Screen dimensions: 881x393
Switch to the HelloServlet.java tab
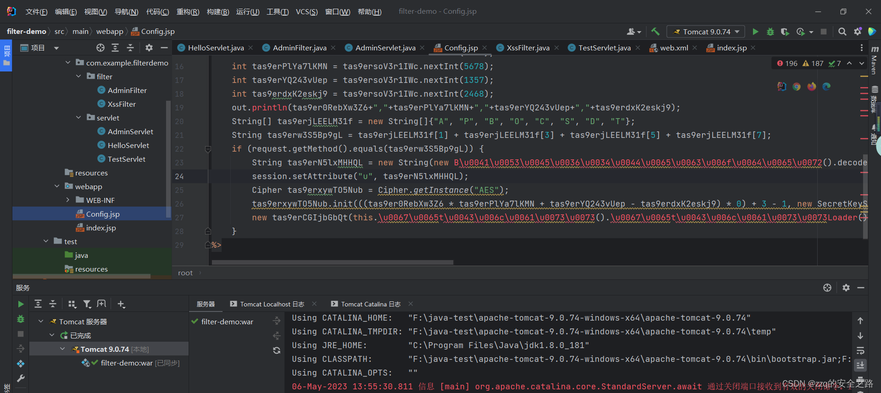point(216,48)
